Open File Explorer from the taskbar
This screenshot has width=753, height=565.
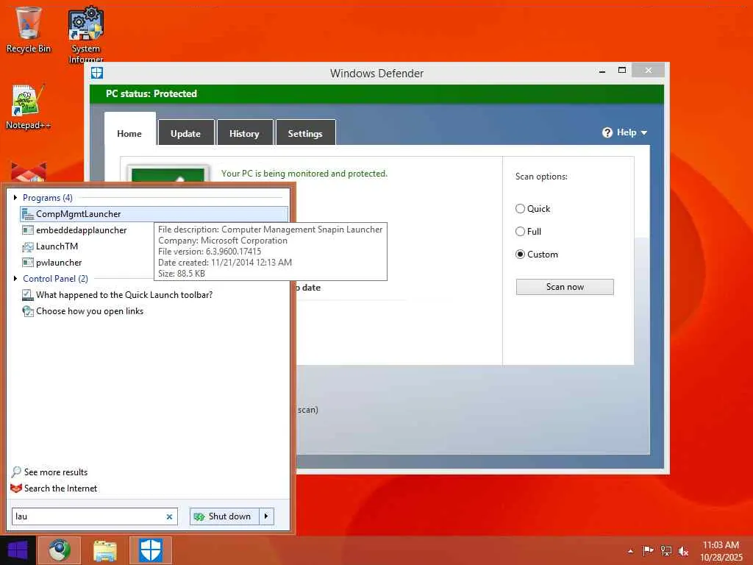pyautogui.click(x=105, y=550)
